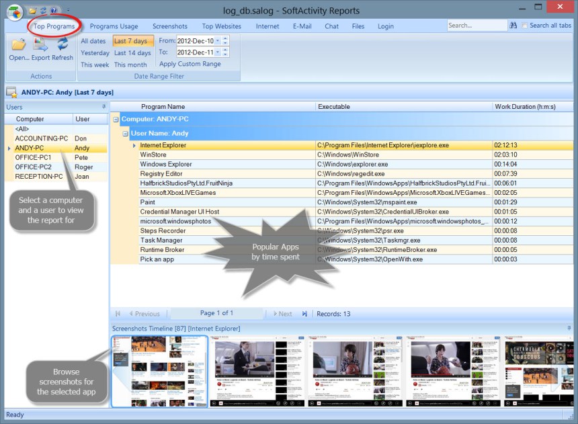Click the Export report icon
Image resolution: width=578 pixels, height=424 pixels.
tap(40, 45)
